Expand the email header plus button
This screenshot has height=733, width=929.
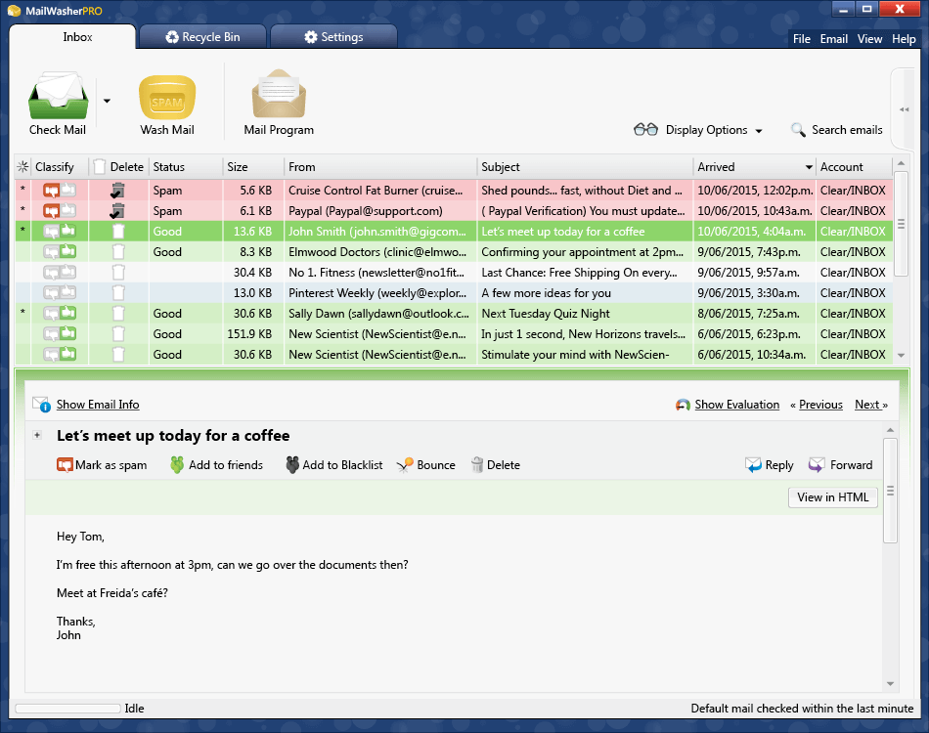(37, 436)
